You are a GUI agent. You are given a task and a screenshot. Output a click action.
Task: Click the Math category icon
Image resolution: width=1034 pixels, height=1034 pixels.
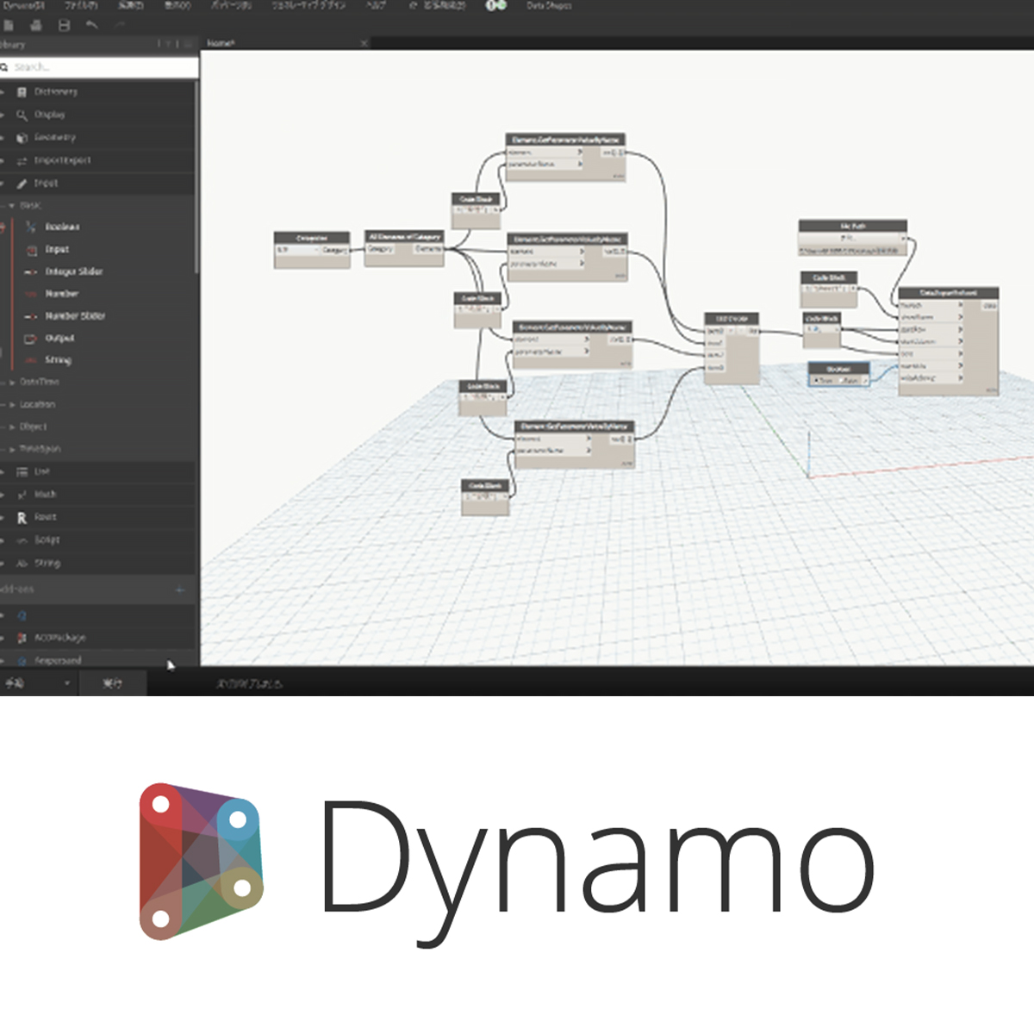22,495
